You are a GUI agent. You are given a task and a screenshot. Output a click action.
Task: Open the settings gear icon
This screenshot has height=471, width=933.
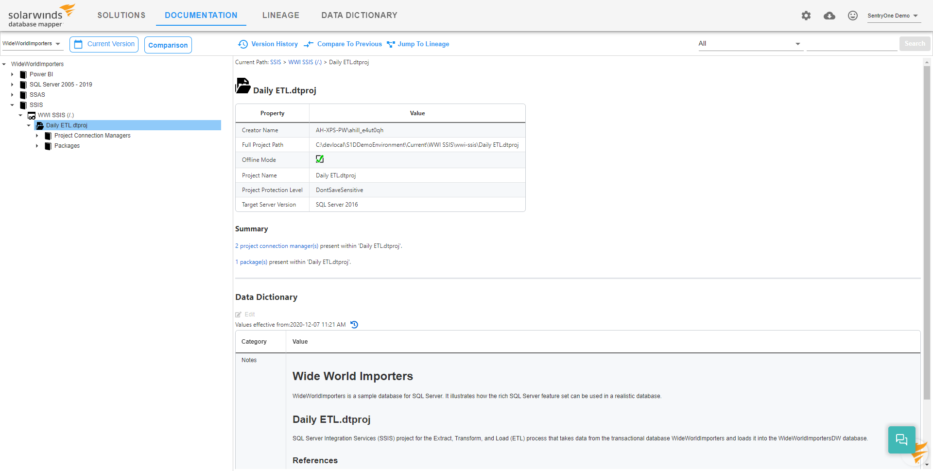point(806,16)
